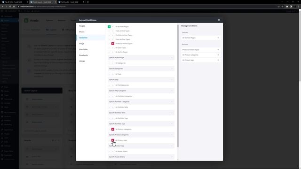Viewport: 301px width, 169px height.
Task: Click the browser address bar
Action: pos(146,7)
